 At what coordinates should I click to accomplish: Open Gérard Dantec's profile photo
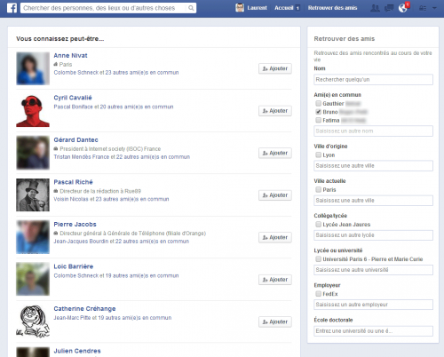(x=33, y=153)
